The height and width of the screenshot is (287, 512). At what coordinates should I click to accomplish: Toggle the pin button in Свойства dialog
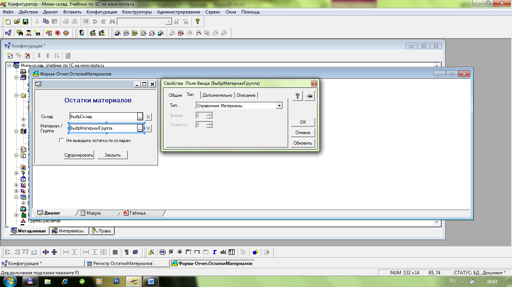point(310,96)
